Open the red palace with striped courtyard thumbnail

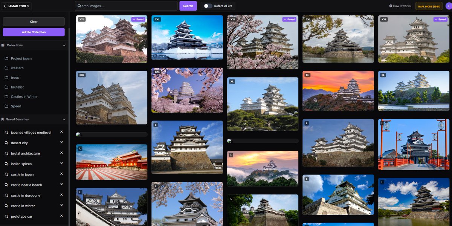click(x=111, y=162)
